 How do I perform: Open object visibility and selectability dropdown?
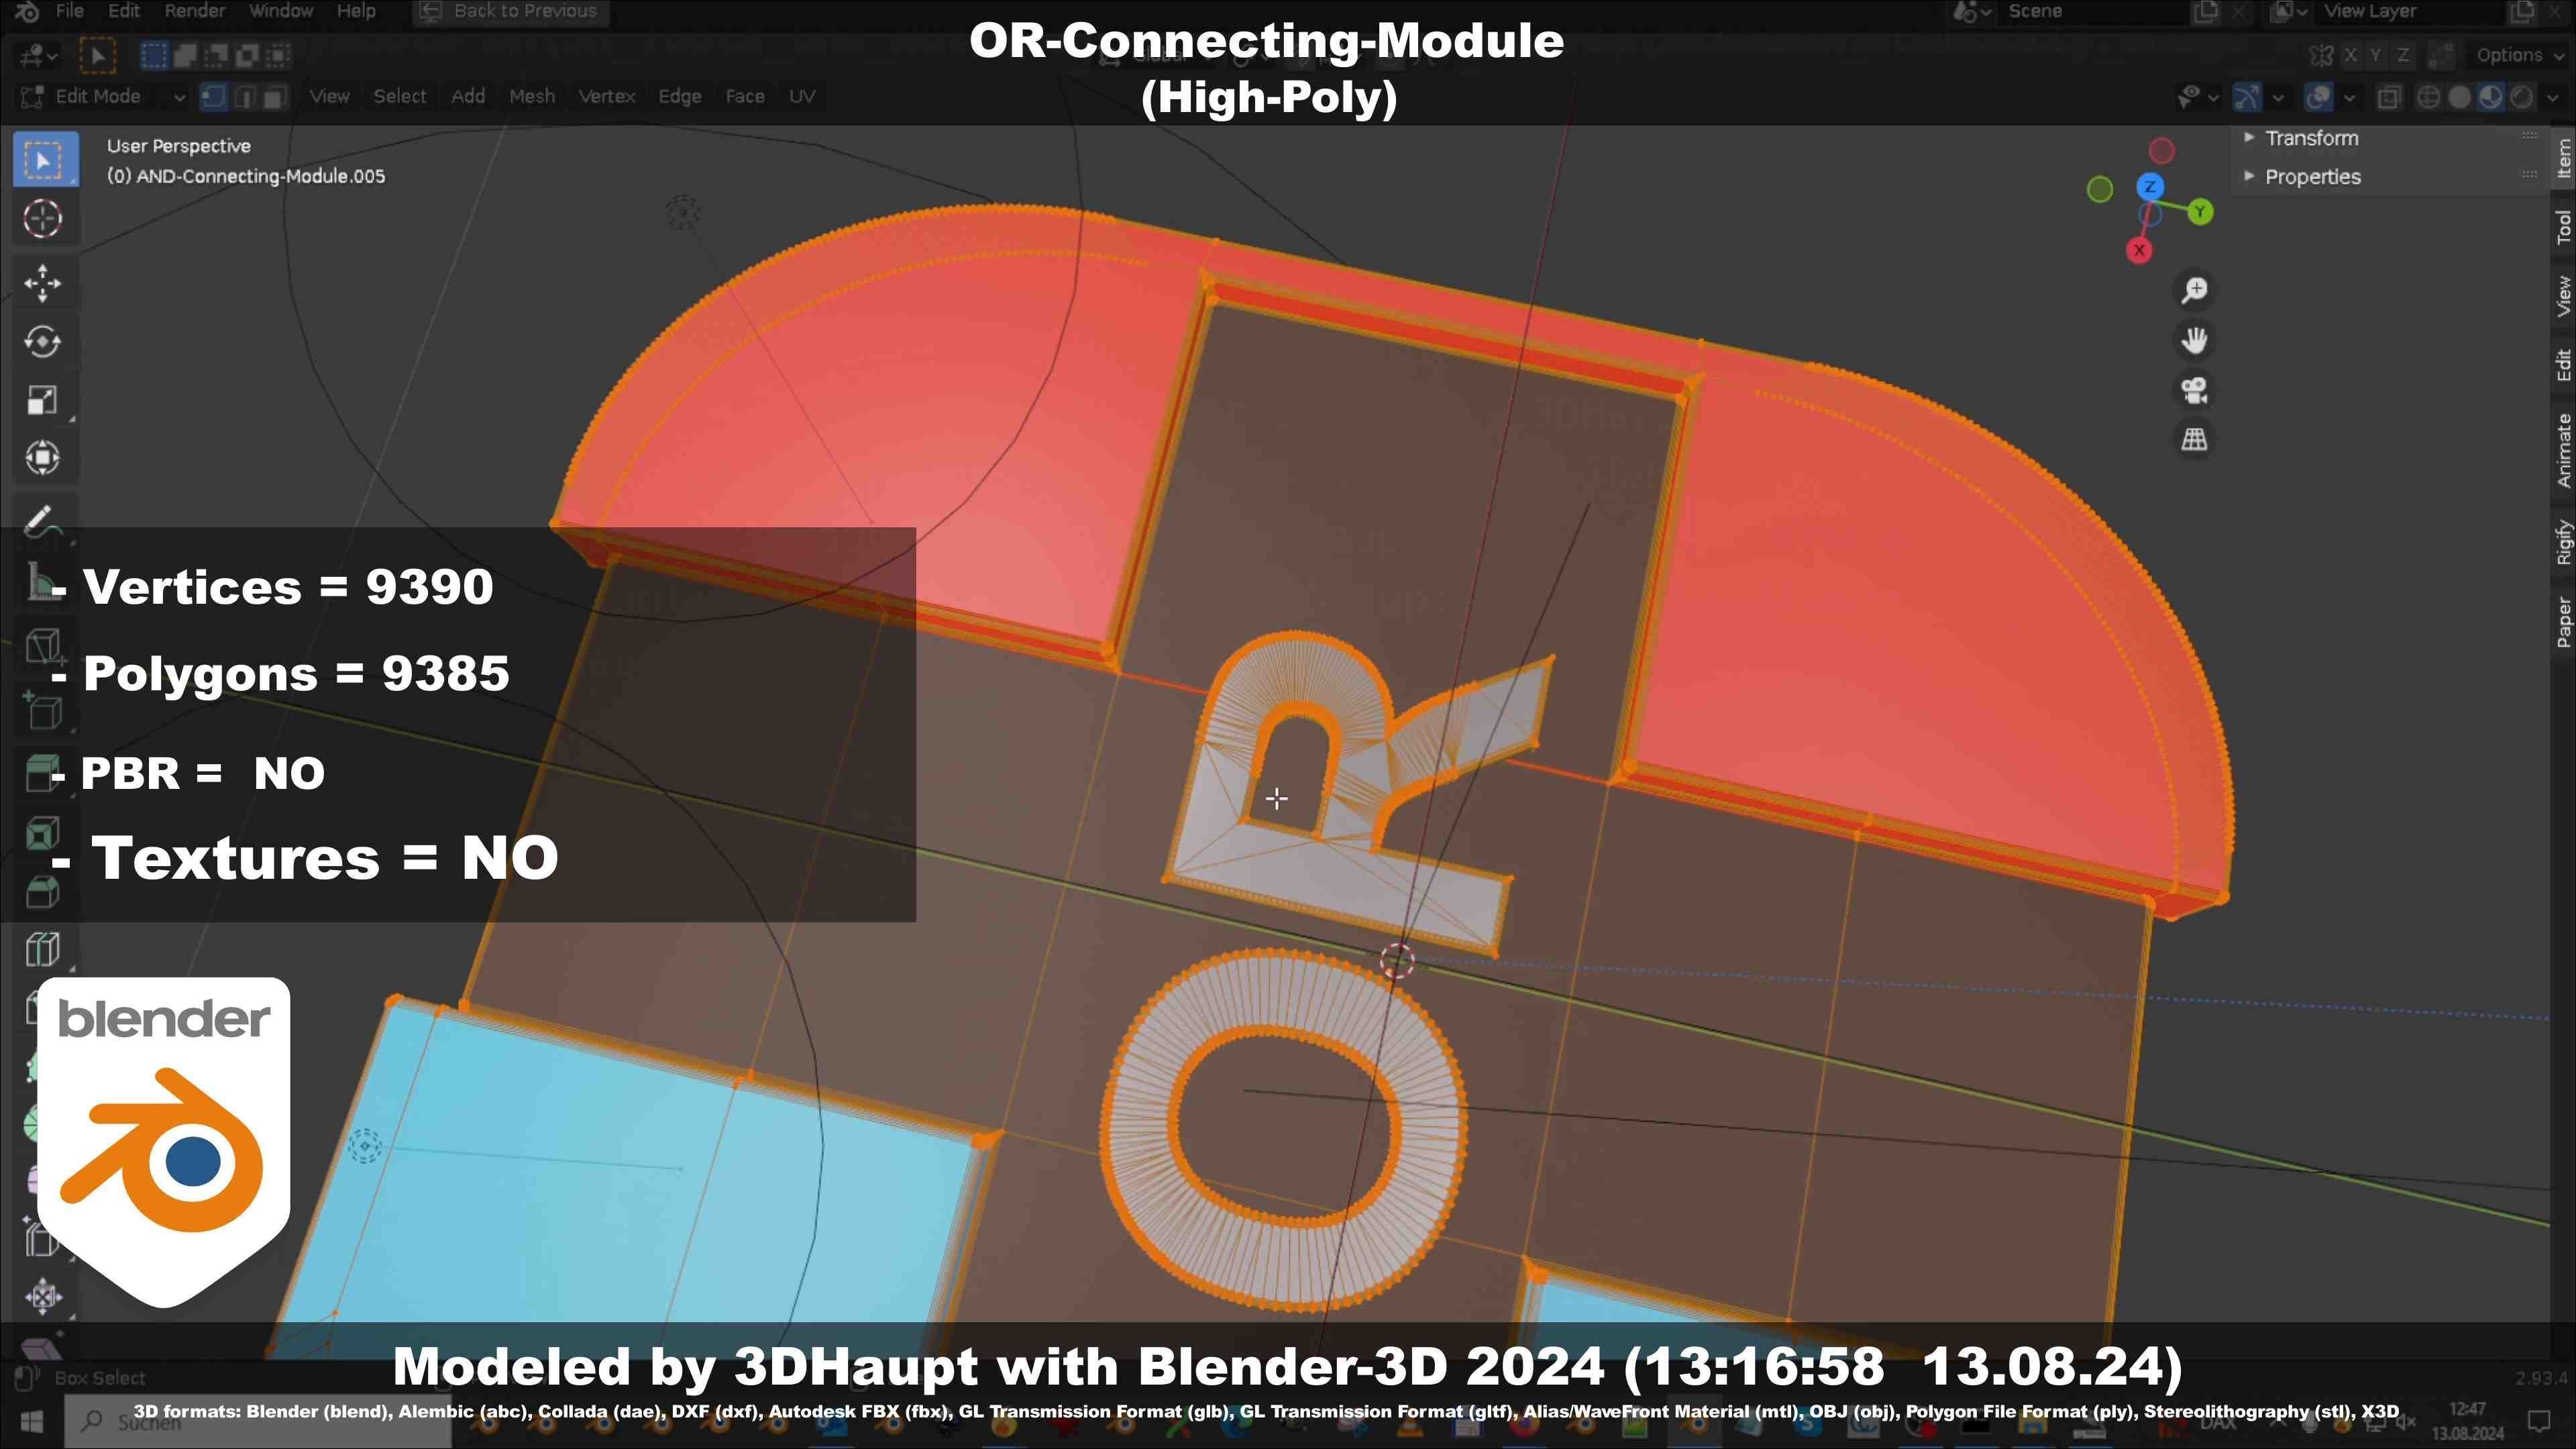point(2198,97)
